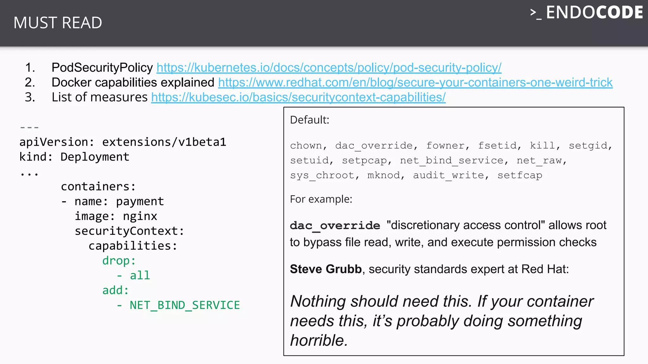648x364 pixels.
Task: Click the 'containers:' YAML line
Action: 98,186
